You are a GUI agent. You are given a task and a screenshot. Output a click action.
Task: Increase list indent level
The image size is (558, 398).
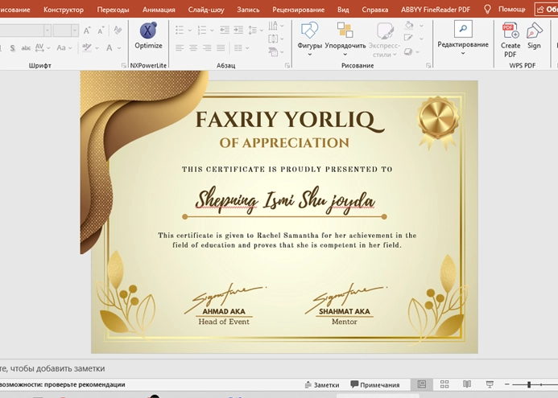pyautogui.click(x=238, y=31)
